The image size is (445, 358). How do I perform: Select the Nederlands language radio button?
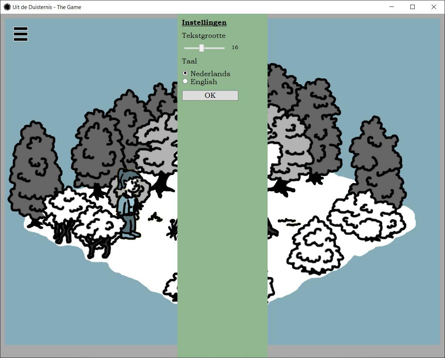pyautogui.click(x=185, y=73)
